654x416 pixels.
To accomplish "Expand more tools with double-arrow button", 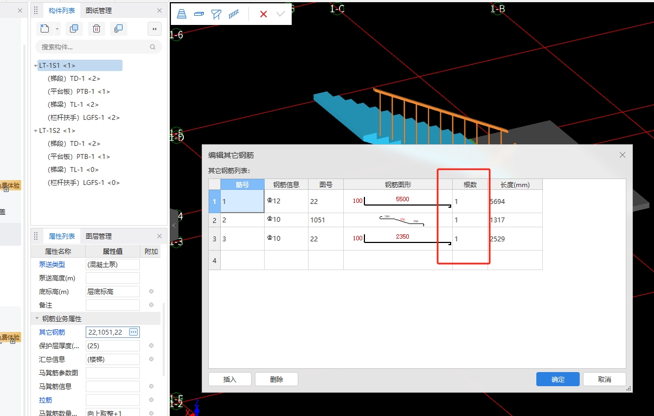I will [x=155, y=29].
